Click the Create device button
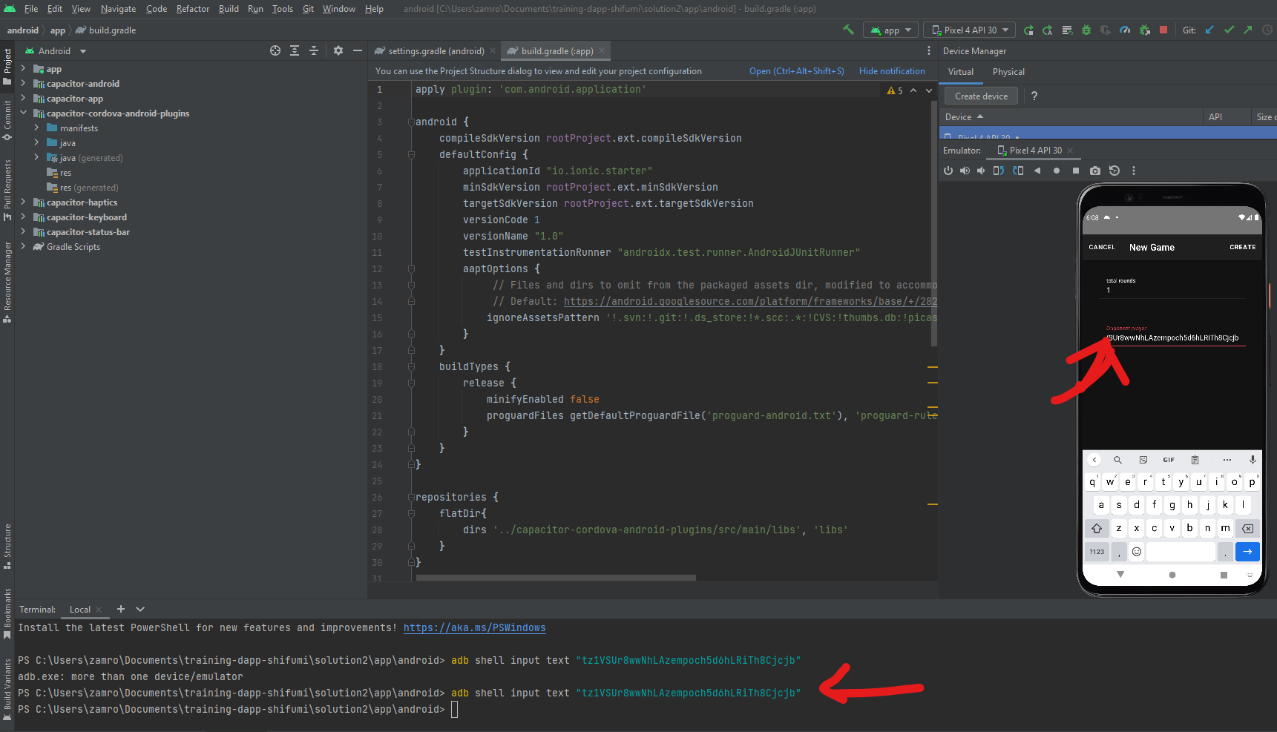Viewport: 1277px width, 732px height. 981,96
